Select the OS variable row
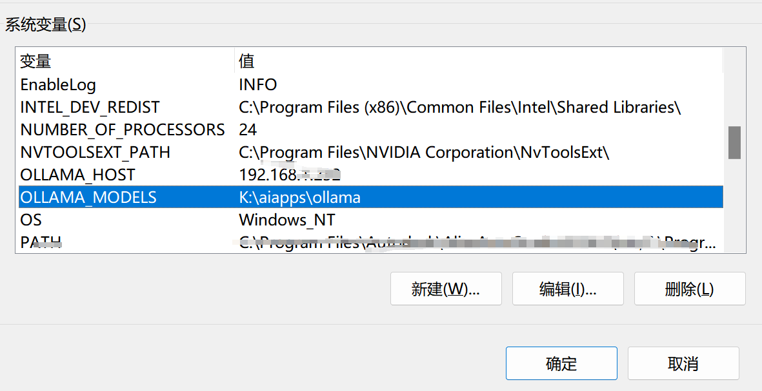Screen dimensions: 762x391 point(371,220)
